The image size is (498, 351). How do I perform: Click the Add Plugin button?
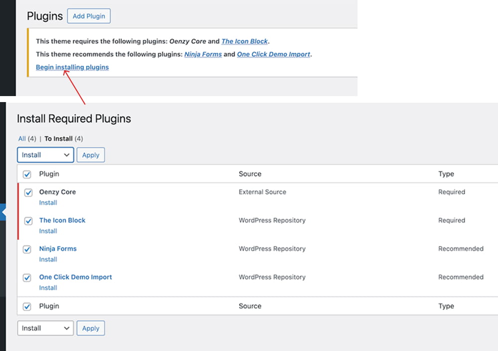point(89,16)
